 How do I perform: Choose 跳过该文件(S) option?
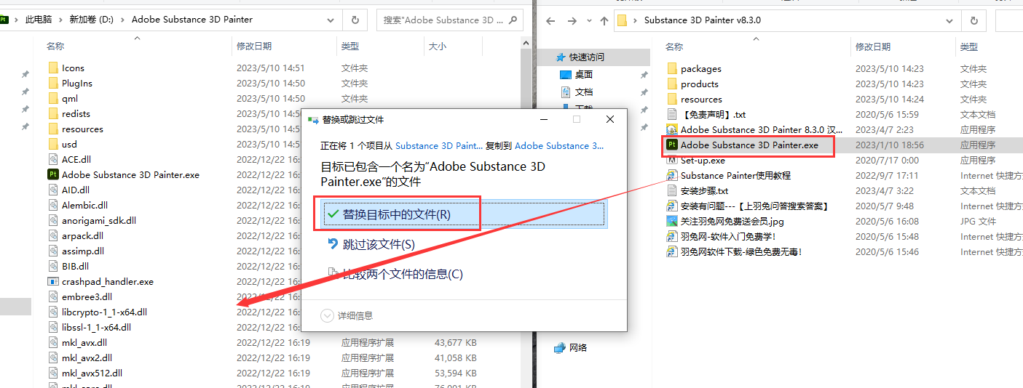pos(379,244)
